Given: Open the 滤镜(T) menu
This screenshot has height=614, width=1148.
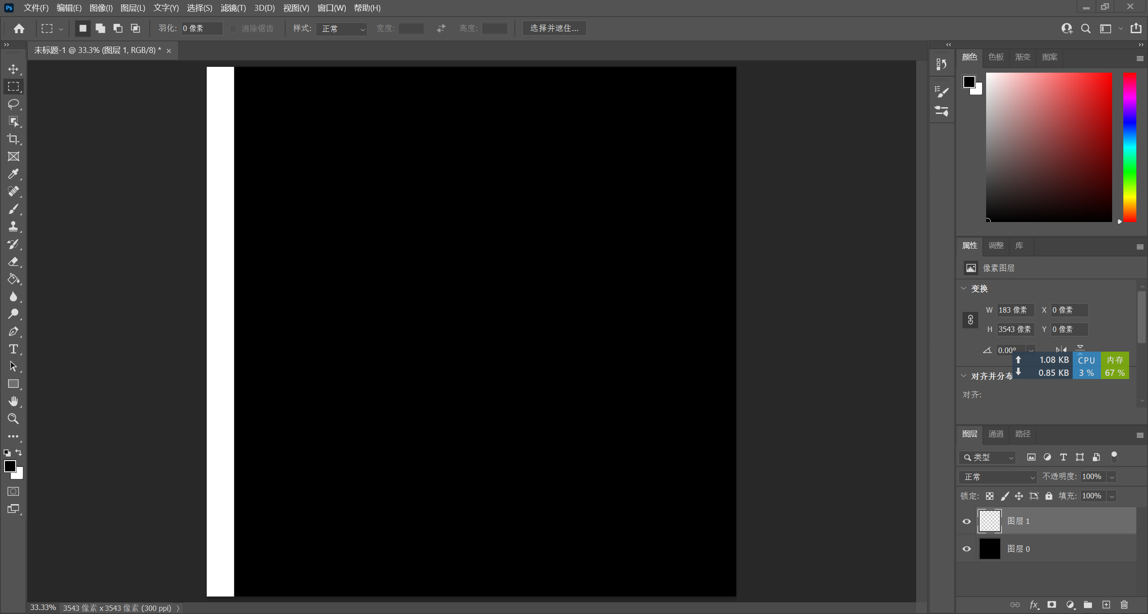Looking at the screenshot, I should pos(233,8).
